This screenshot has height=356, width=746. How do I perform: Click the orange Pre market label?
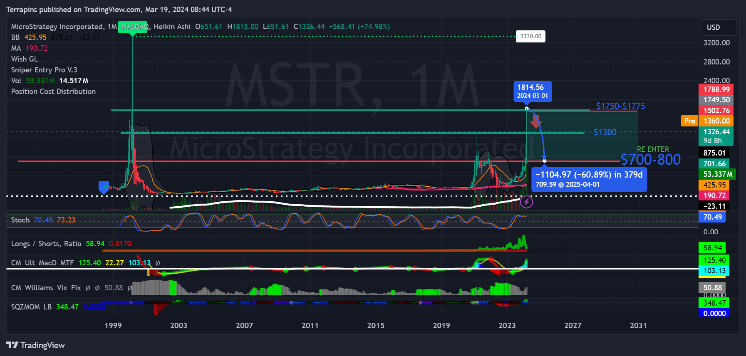tap(689, 121)
